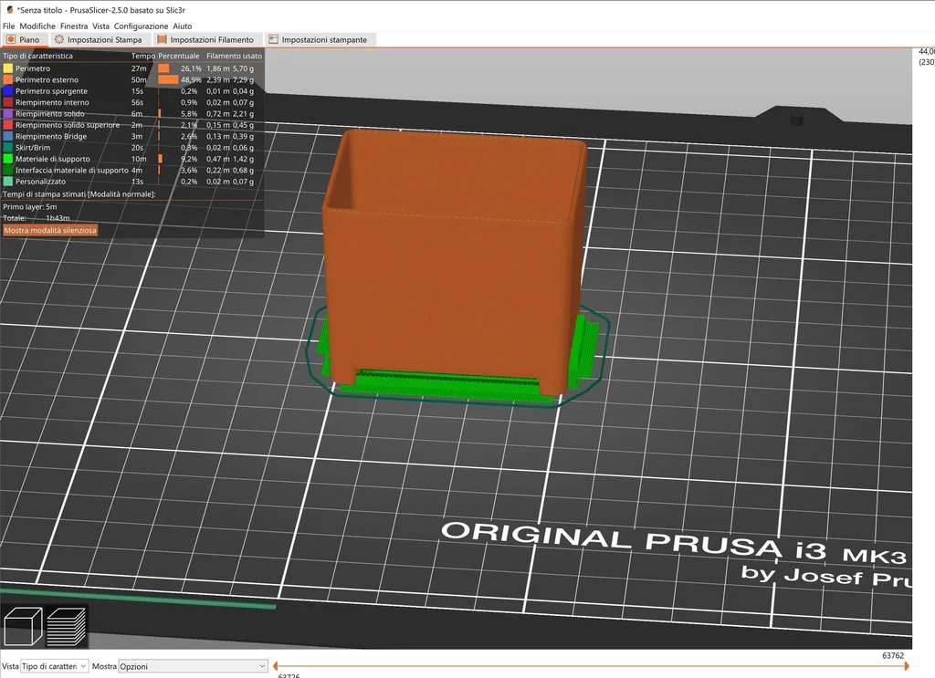Viewport: 935px width, 678px height.
Task: Open the File menu
Action: point(8,26)
